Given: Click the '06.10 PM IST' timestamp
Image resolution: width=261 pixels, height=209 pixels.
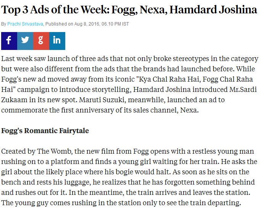Looking at the screenshot, I should coord(115,24).
